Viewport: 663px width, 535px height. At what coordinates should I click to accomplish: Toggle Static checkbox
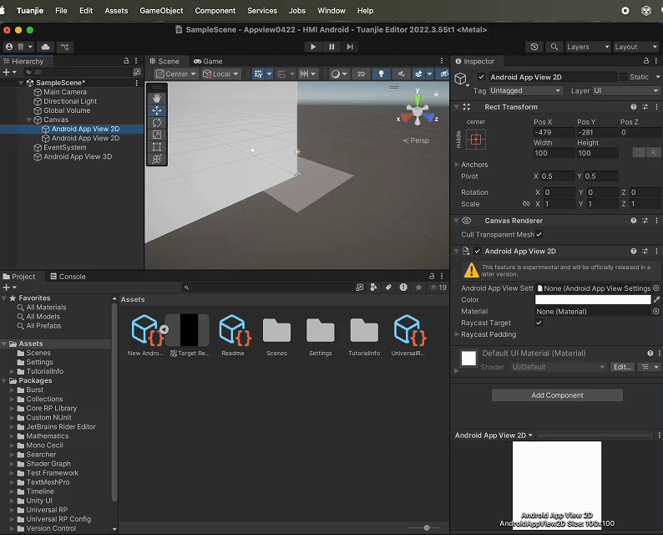pyautogui.click(x=623, y=77)
